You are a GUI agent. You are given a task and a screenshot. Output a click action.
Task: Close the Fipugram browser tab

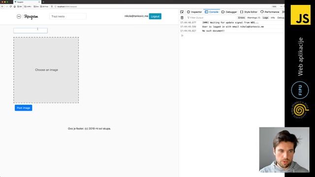coord(39,2)
